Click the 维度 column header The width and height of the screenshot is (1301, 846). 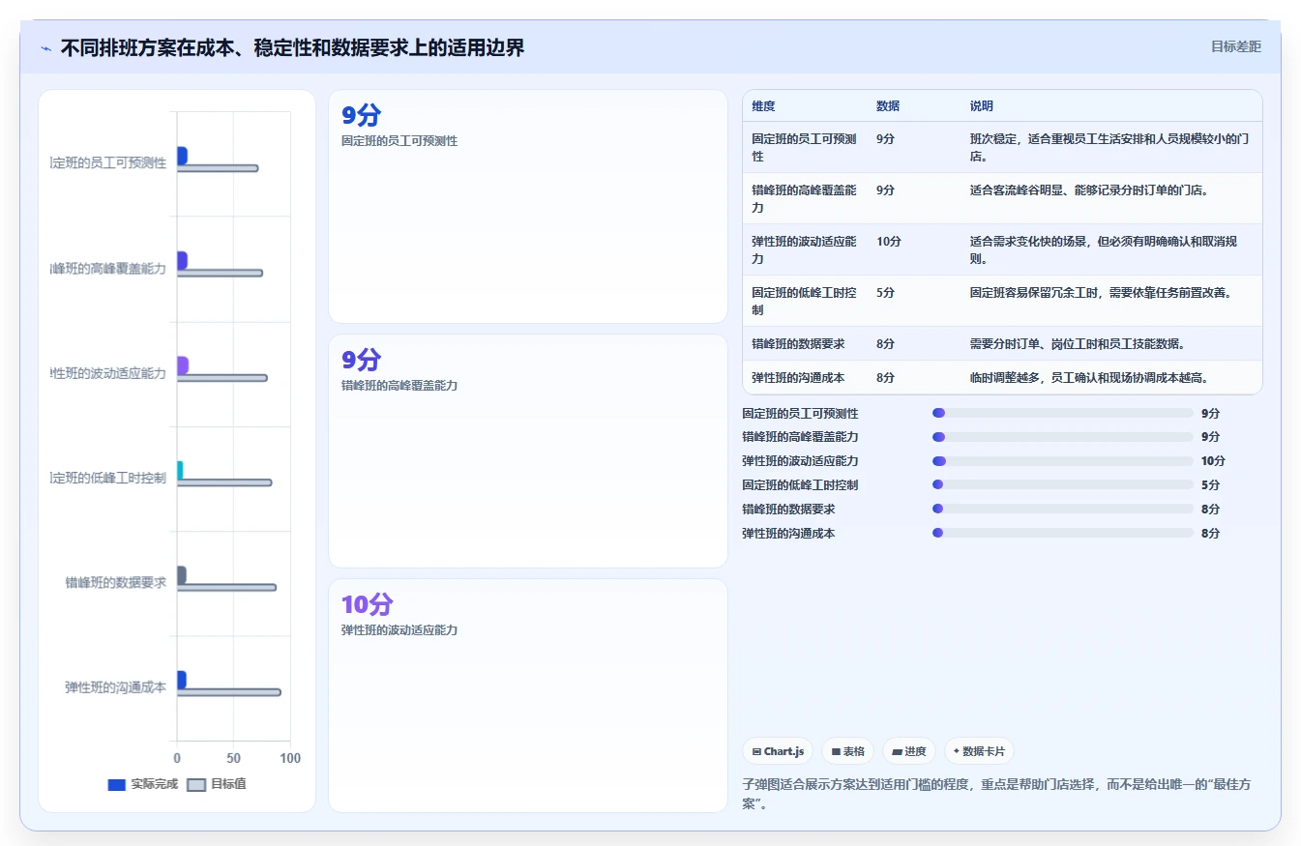click(x=763, y=106)
